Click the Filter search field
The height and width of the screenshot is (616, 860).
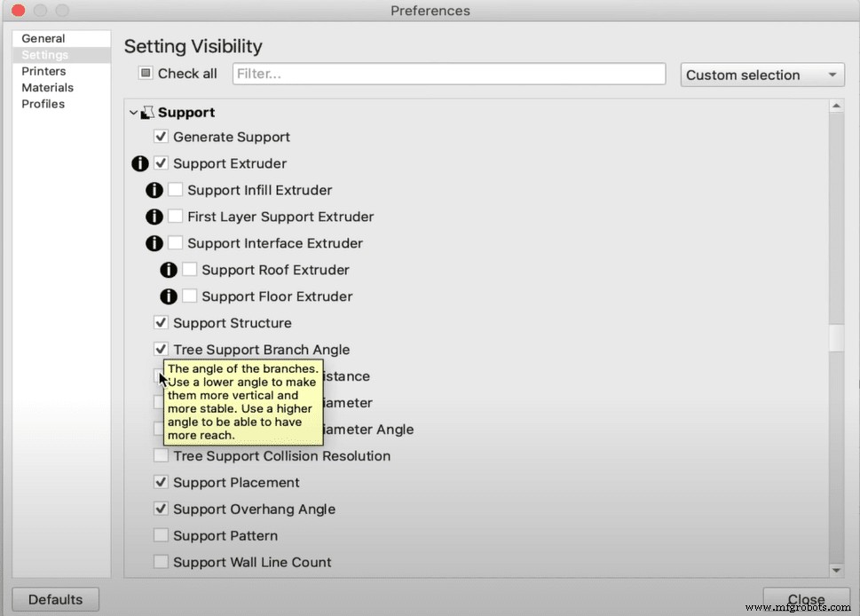click(448, 74)
